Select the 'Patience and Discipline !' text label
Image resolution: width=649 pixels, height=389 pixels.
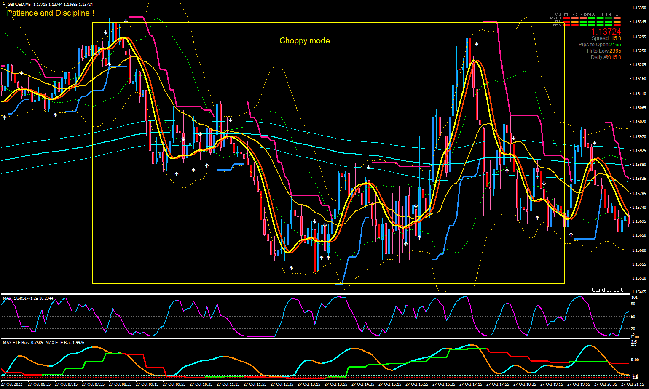click(x=50, y=13)
